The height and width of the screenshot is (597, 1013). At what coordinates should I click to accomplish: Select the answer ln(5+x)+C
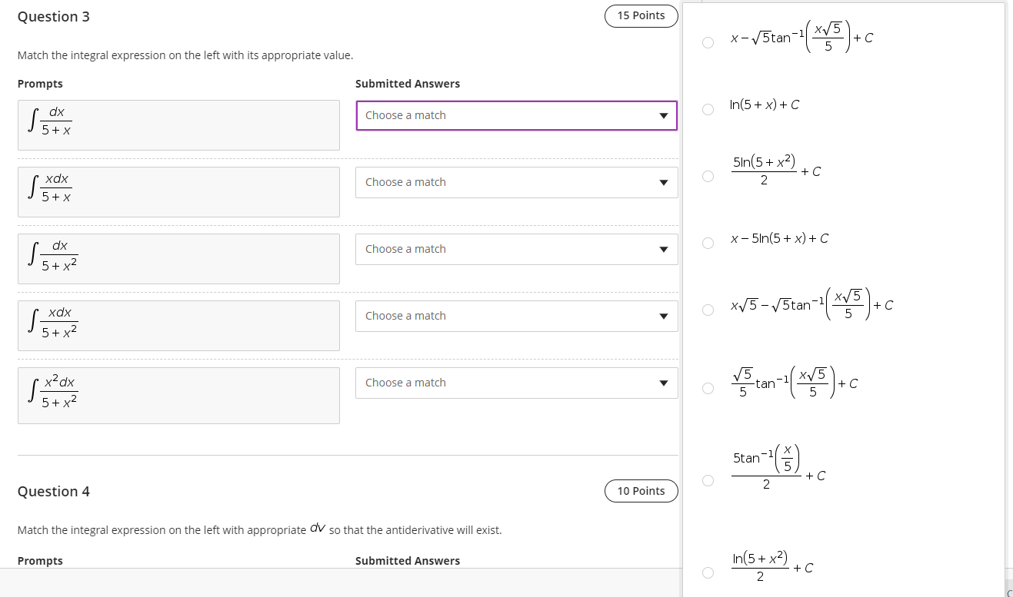point(707,109)
